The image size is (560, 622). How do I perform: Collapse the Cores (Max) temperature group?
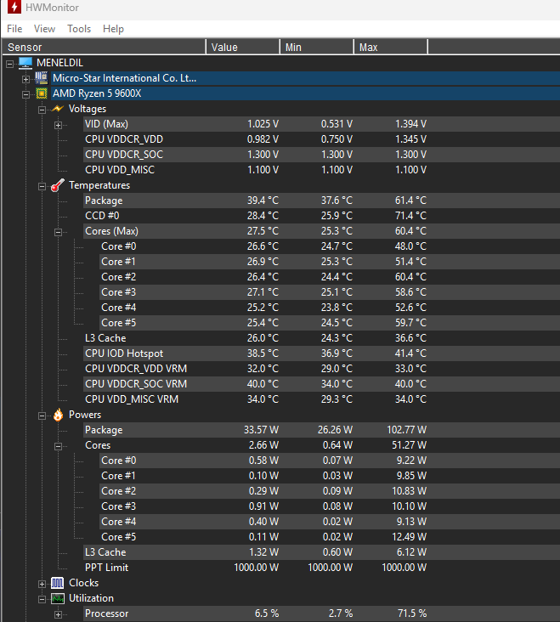[58, 233]
